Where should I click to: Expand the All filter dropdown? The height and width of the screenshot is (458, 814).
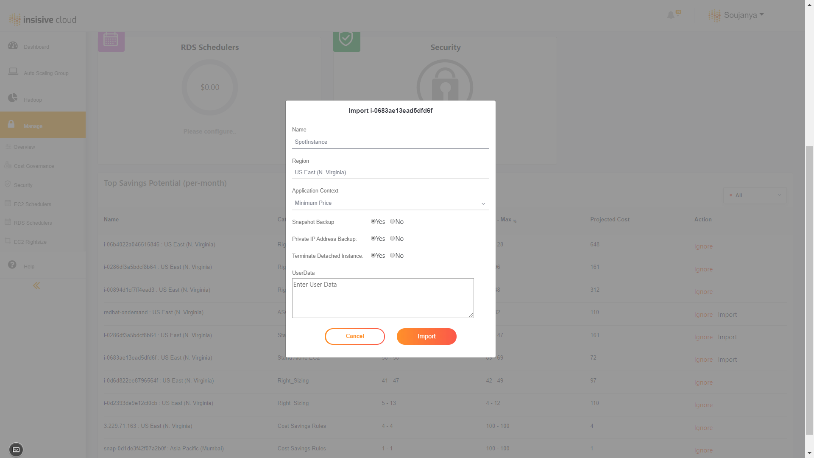(755, 195)
